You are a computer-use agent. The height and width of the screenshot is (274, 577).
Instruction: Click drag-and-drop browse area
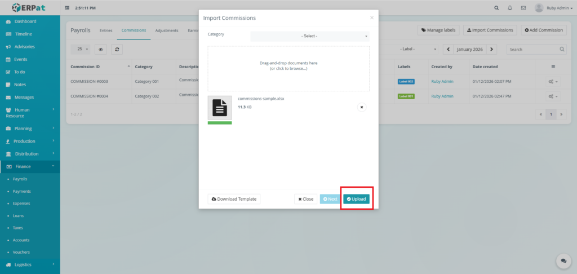(288, 69)
